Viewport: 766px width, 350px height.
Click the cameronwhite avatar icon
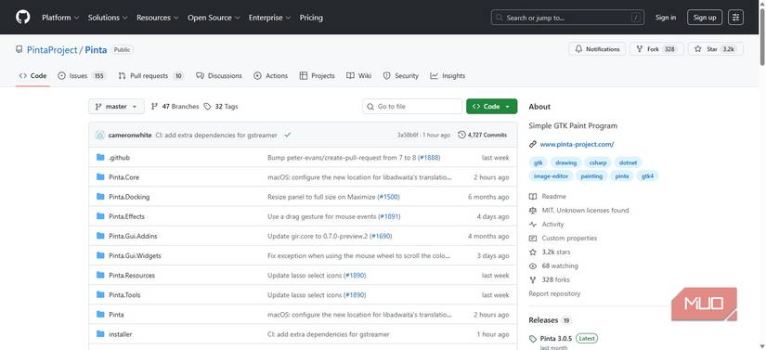tap(100, 135)
